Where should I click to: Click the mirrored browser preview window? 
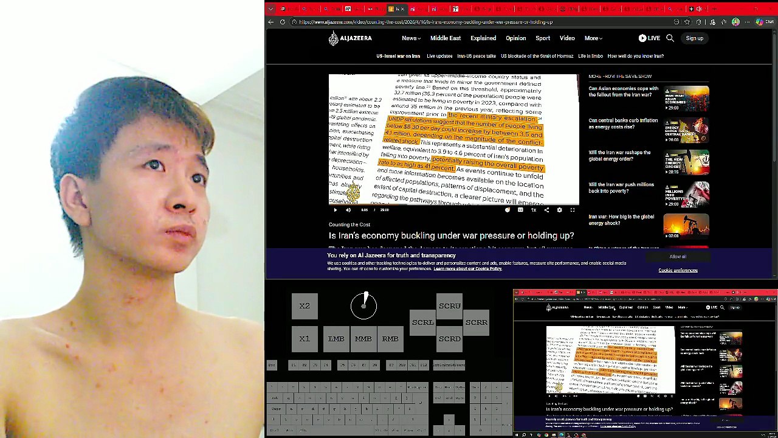click(x=645, y=363)
